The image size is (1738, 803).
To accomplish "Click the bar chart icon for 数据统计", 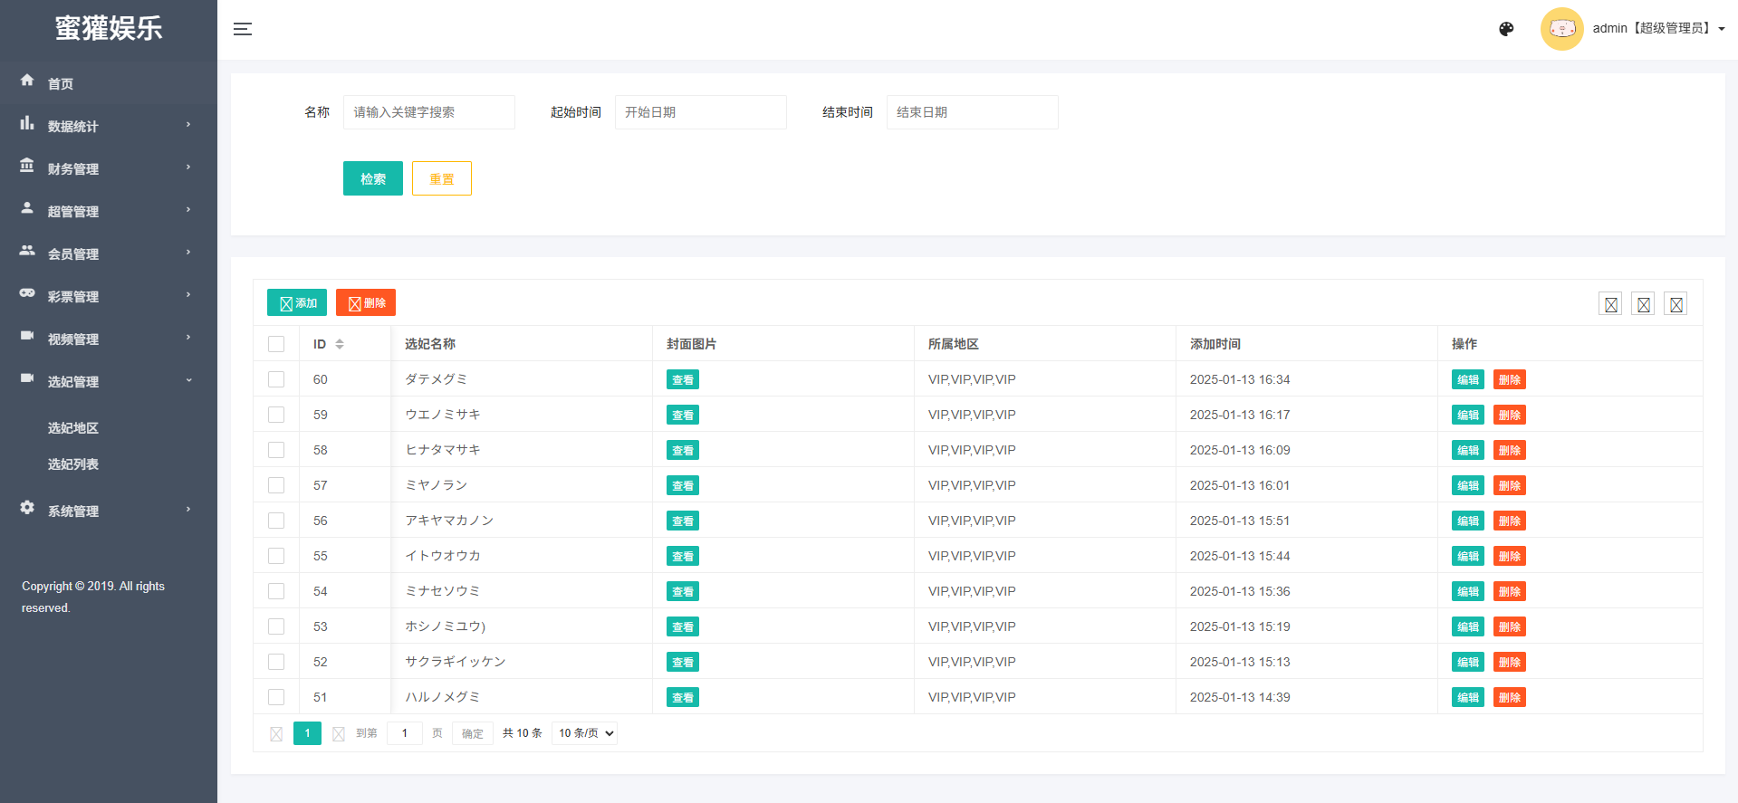I will click(27, 123).
